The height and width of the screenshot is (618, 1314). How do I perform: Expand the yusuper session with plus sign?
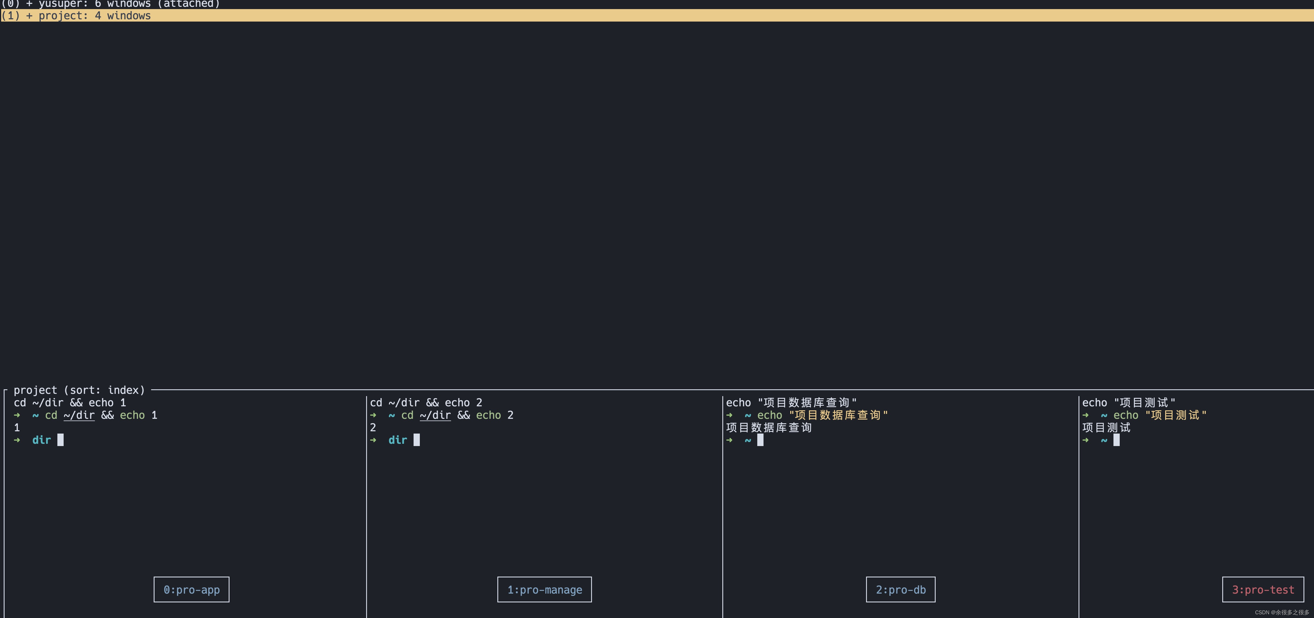tap(29, 4)
